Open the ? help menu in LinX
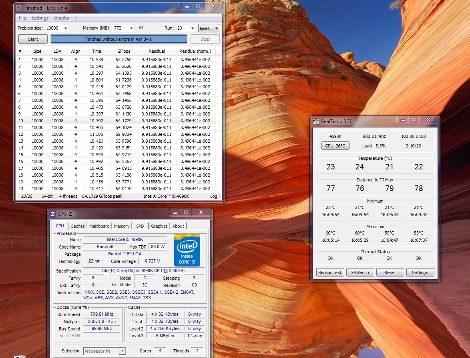Screen dimensions: 470x358 (x=76, y=18)
